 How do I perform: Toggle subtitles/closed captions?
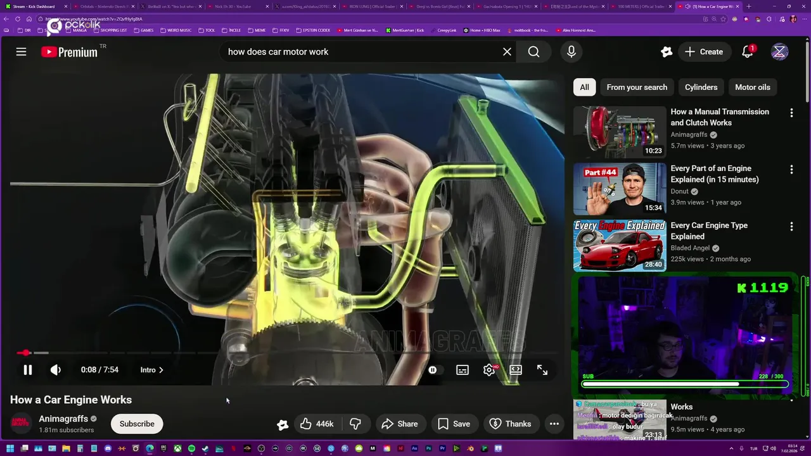click(x=463, y=370)
